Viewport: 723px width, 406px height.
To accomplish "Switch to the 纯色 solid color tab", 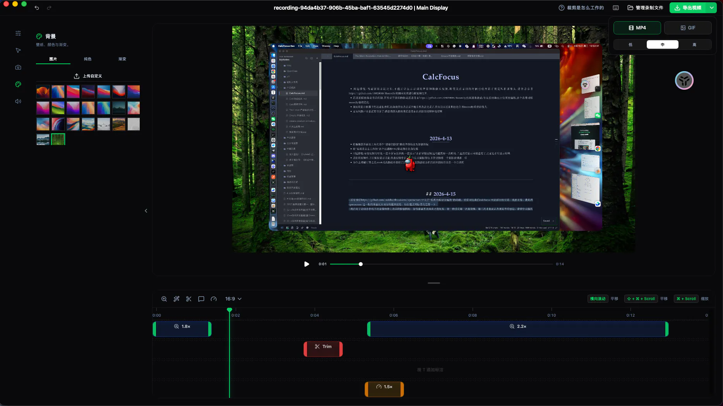I will (x=88, y=59).
